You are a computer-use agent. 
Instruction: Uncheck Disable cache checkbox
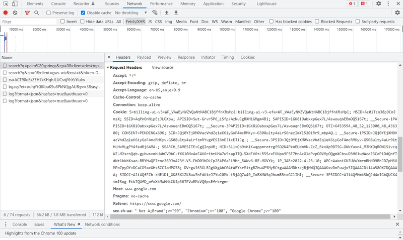click(x=83, y=13)
